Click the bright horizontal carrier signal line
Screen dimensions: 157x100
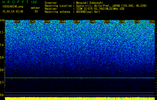(80, 78)
